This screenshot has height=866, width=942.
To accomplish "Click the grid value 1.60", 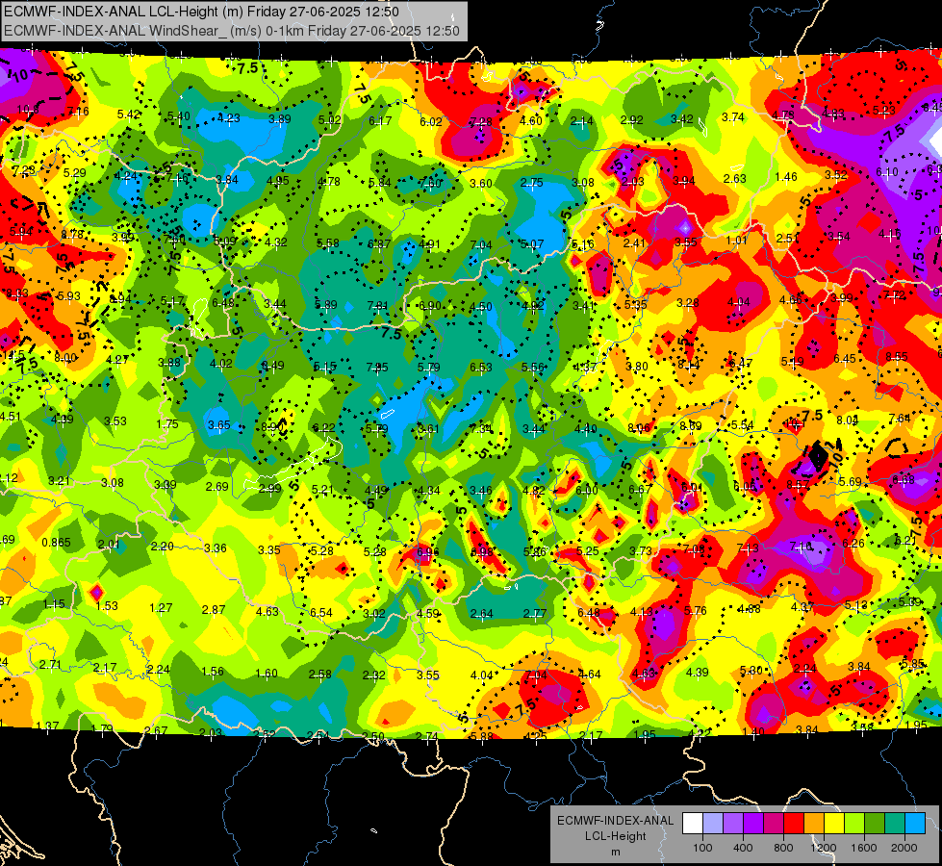I will 267,674.
